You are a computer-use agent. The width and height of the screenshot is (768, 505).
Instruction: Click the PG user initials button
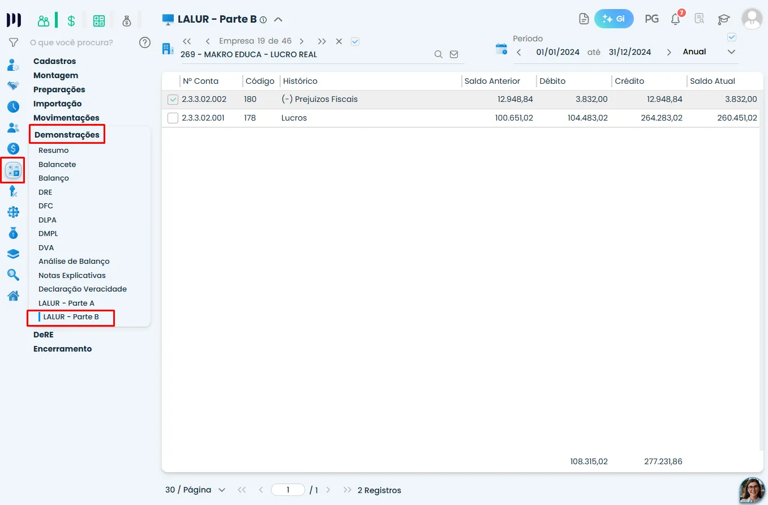(x=652, y=19)
